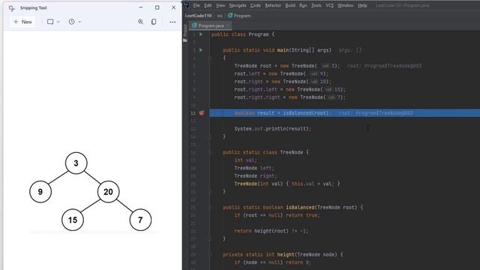Viewport: 480px width, 270px height.
Task: Toggle the breakpoint on line 11
Action: [202, 113]
